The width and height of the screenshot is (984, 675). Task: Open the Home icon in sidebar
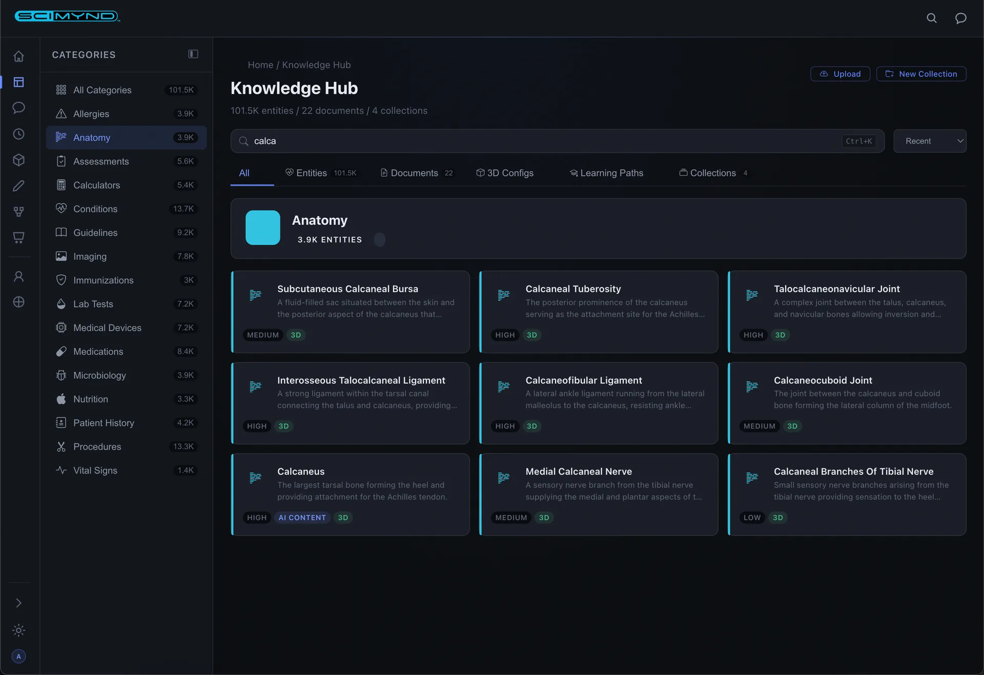(x=19, y=56)
